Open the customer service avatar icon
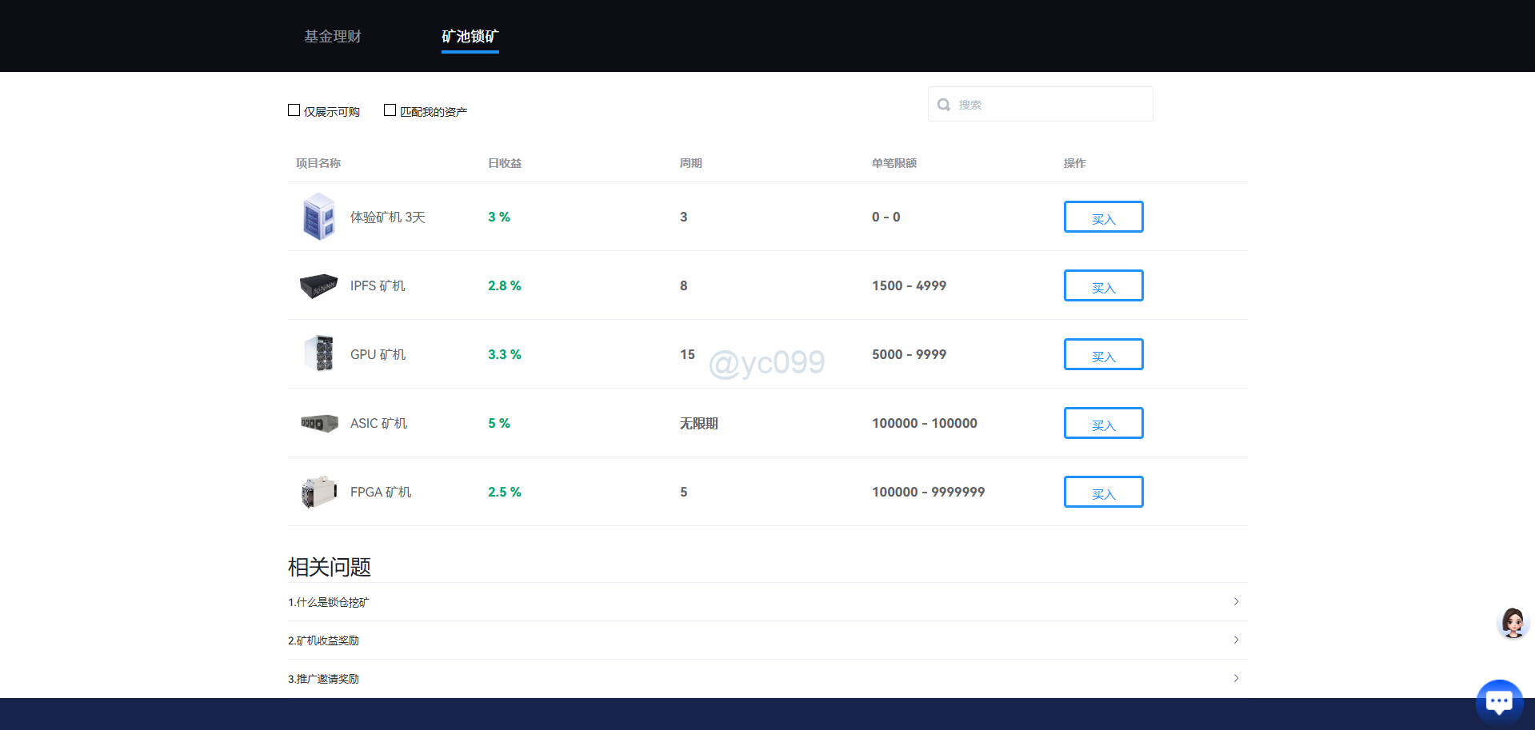The width and height of the screenshot is (1535, 730). [x=1512, y=622]
